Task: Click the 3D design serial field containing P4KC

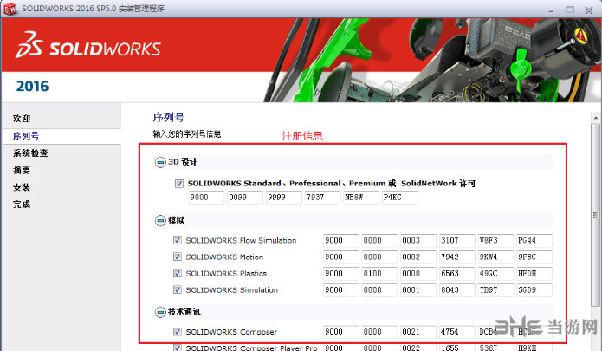Action: [x=400, y=198]
